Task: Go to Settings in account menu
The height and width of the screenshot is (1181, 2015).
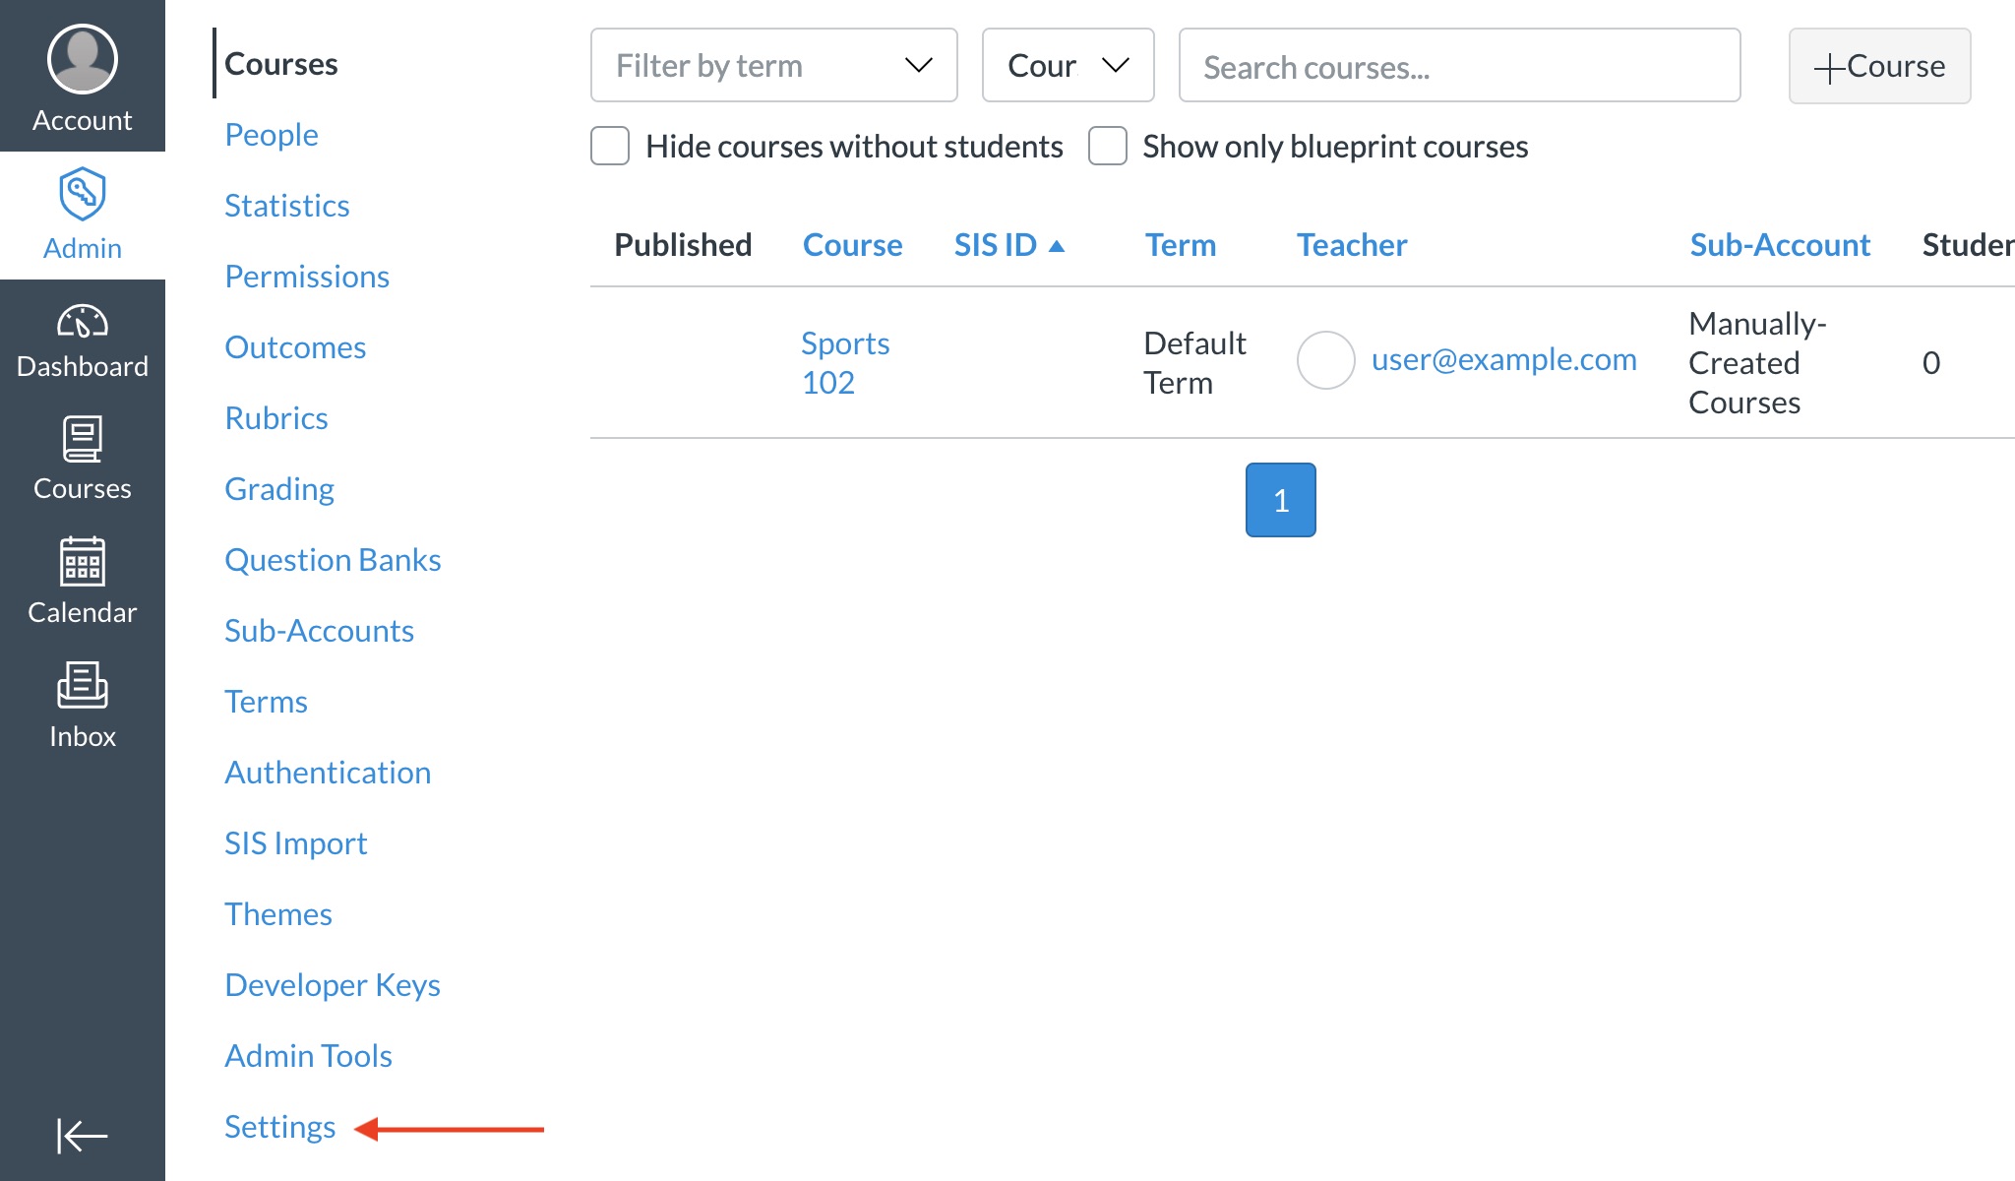Action: pos(280,1127)
